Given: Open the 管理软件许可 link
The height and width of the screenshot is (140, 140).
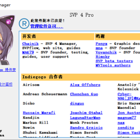Looking at the screenshot, I should coord(47,26).
